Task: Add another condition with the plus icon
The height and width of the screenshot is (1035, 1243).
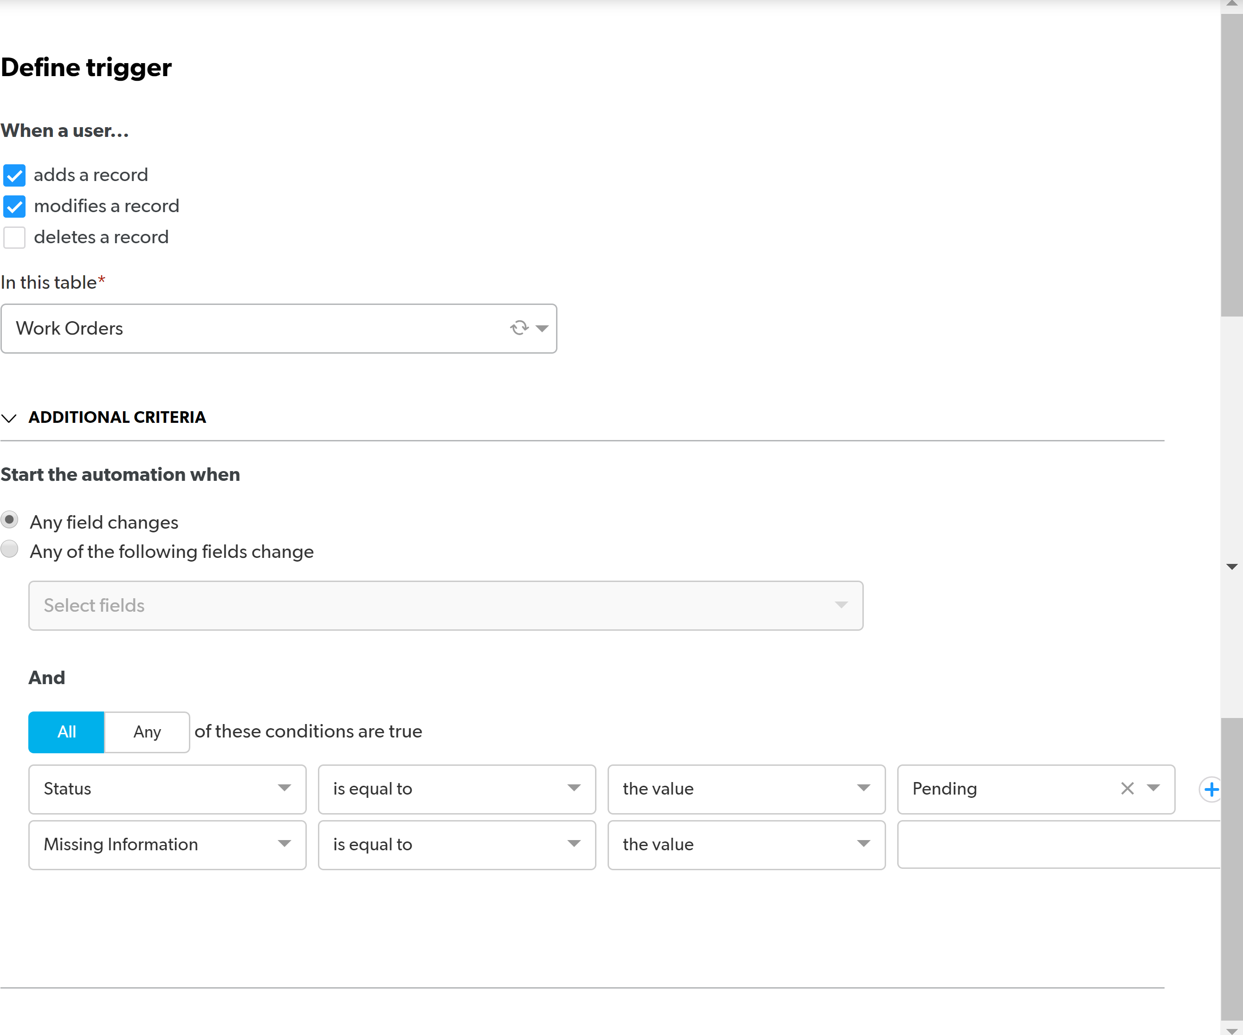Action: [1211, 789]
